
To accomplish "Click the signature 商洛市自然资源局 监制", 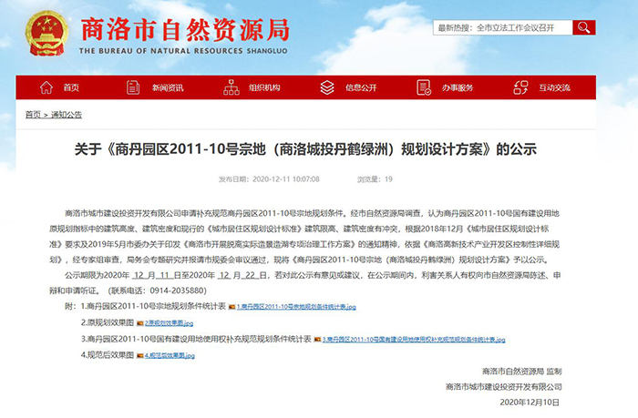I will [521, 372].
